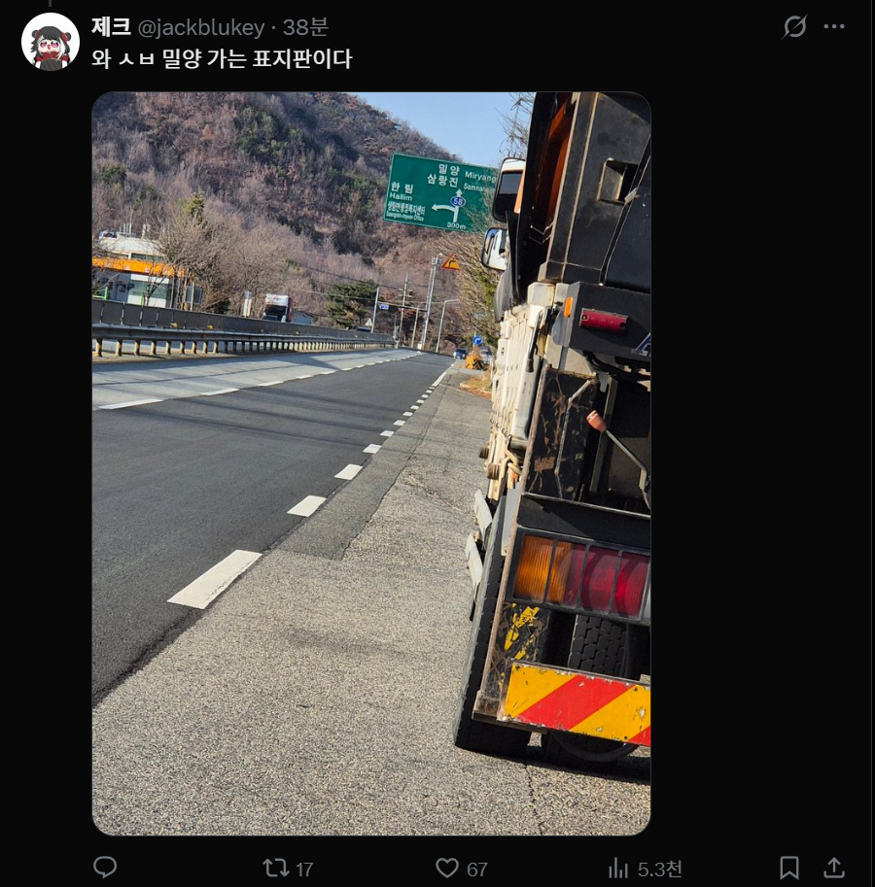Image resolution: width=875 pixels, height=887 pixels.
Task: Open the view analytics bar chart icon
Action: 618,868
